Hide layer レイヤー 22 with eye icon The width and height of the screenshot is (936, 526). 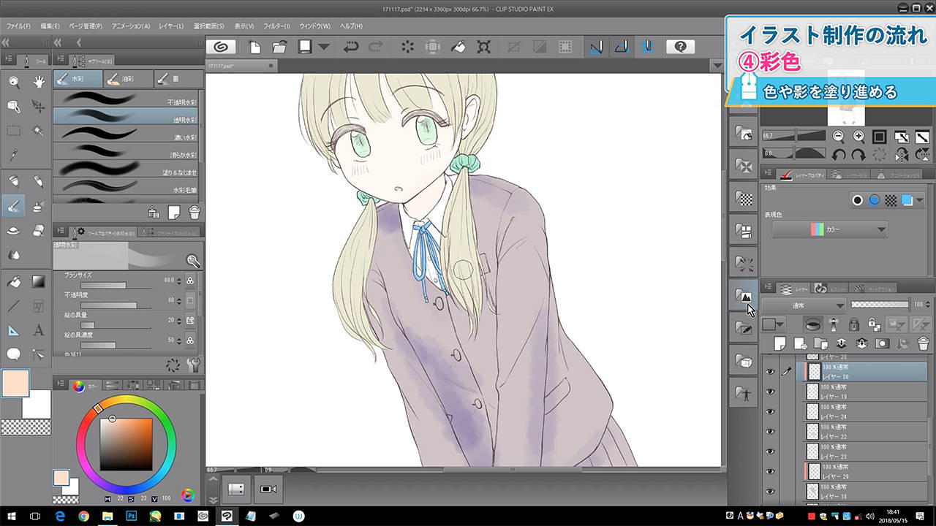click(769, 432)
